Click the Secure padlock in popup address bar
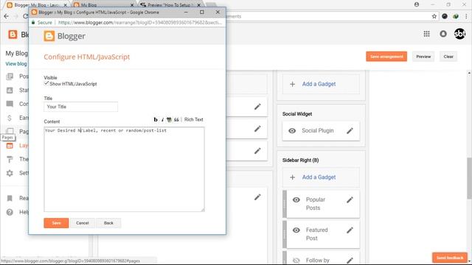Screen dimensions: 472x265 point(33,23)
